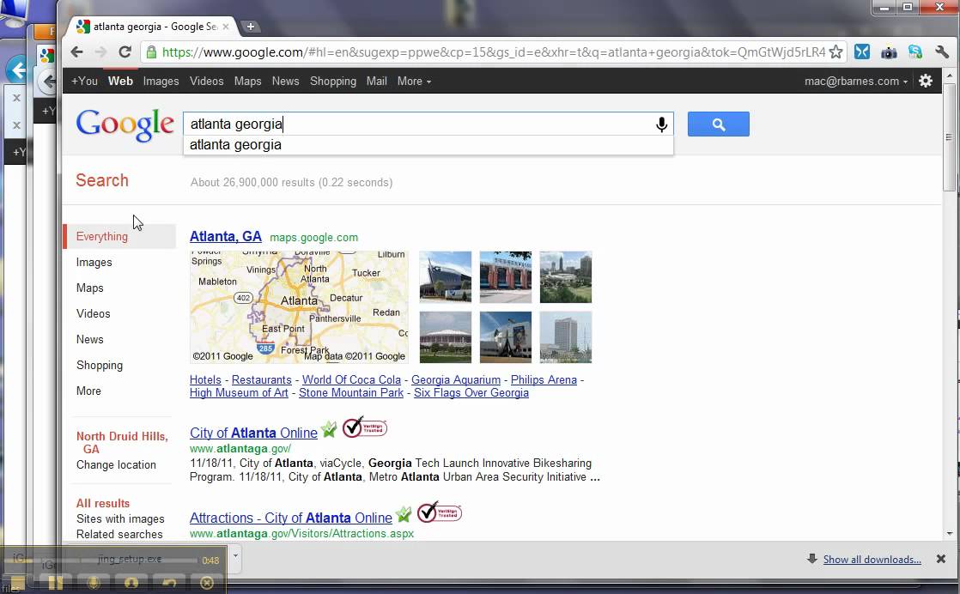The image size is (960, 594).
Task: Open the jing_setup.exe download options arrow
Action: point(235,557)
